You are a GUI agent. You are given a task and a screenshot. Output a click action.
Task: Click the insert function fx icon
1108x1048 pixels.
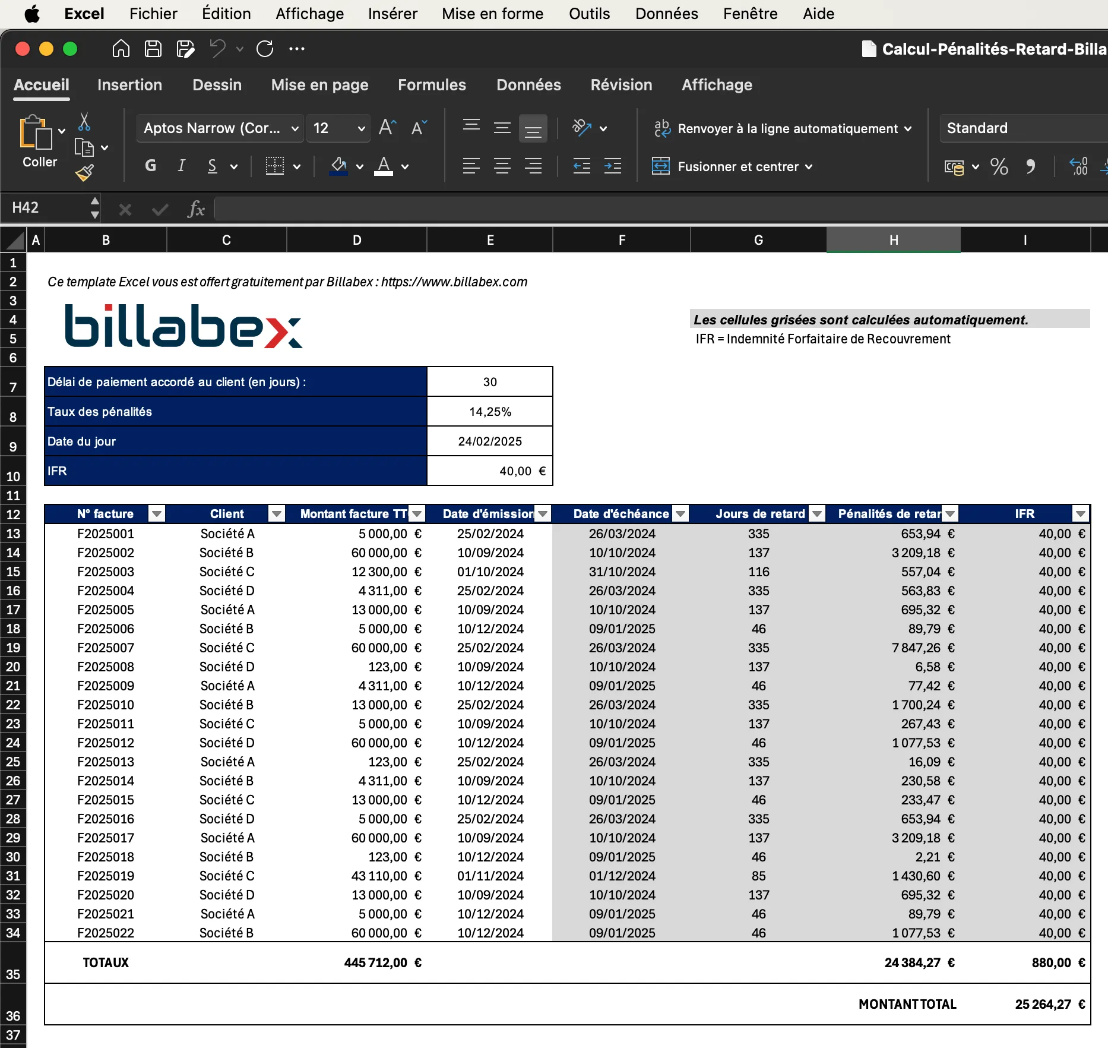coord(195,209)
